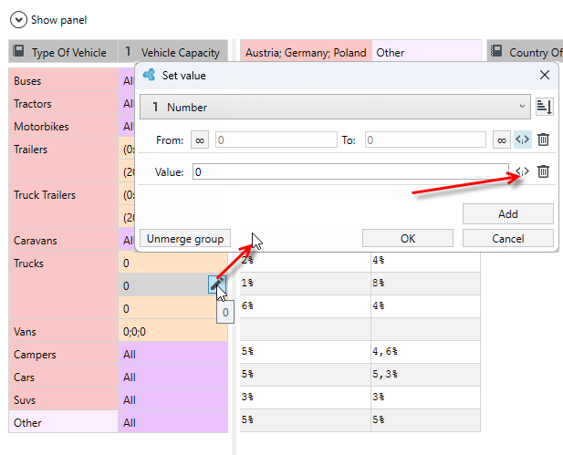Confirm with the OK button
This screenshot has height=455, width=563.
click(408, 238)
